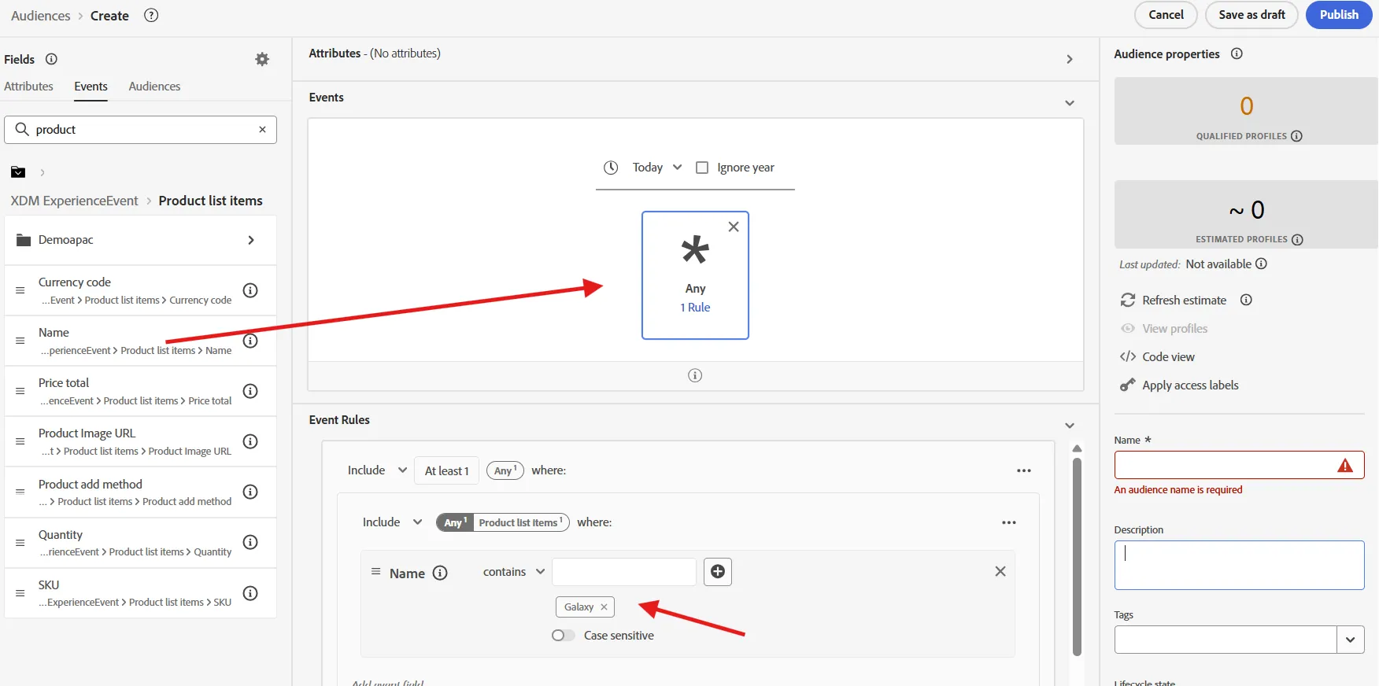Image resolution: width=1379 pixels, height=686 pixels.
Task: Show info for the Fields panel
Action: [x=51, y=59]
